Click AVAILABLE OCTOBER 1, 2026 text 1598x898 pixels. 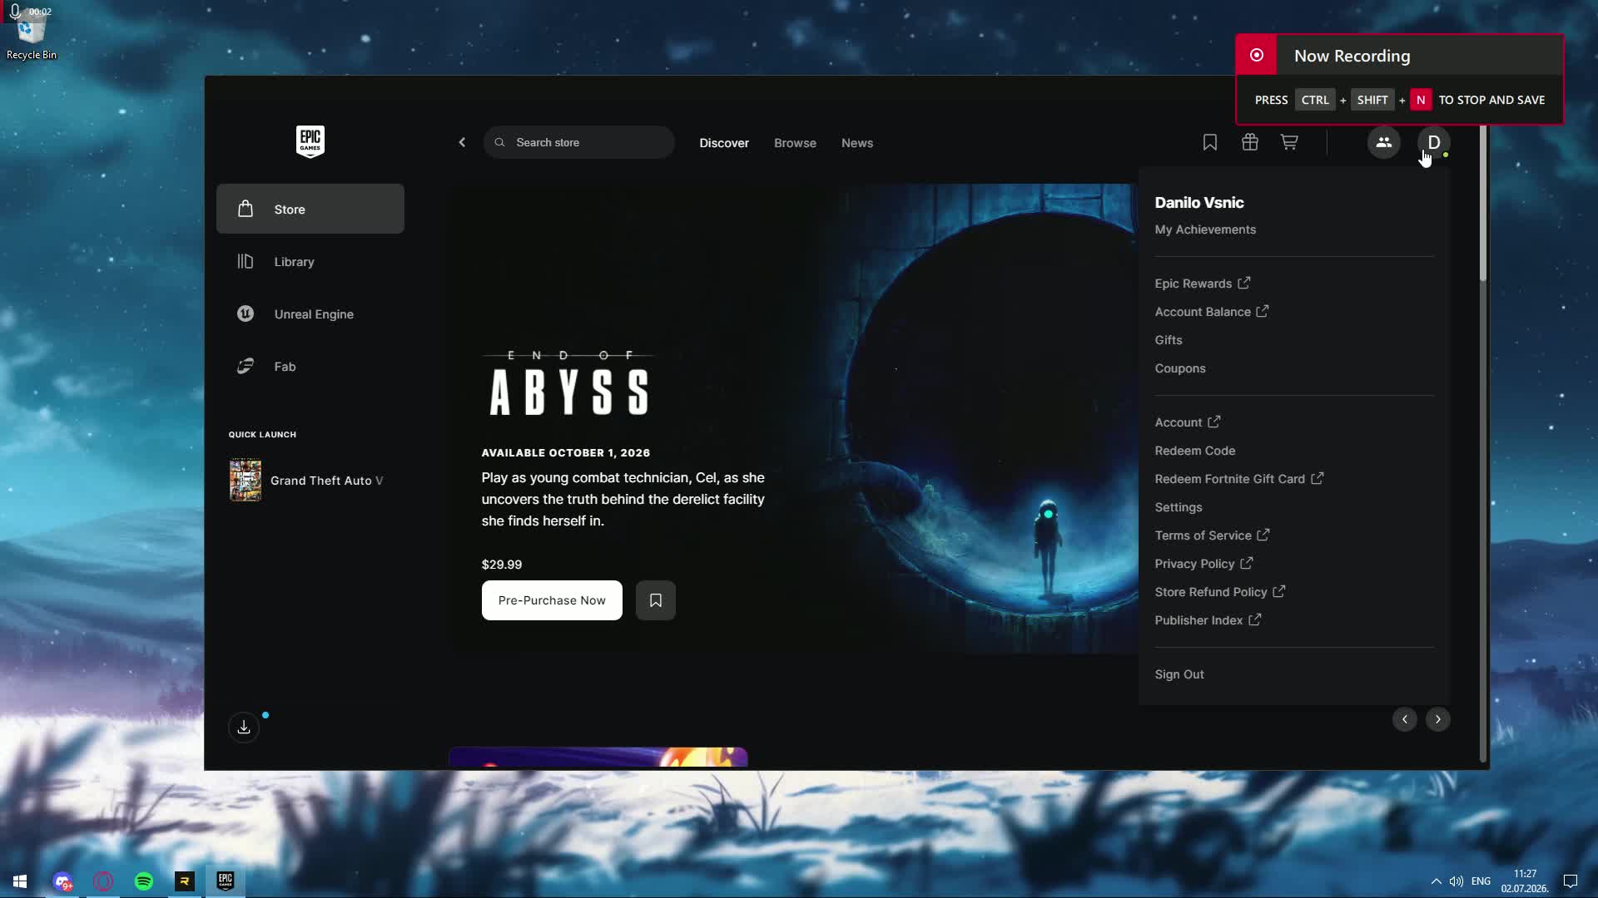click(566, 453)
